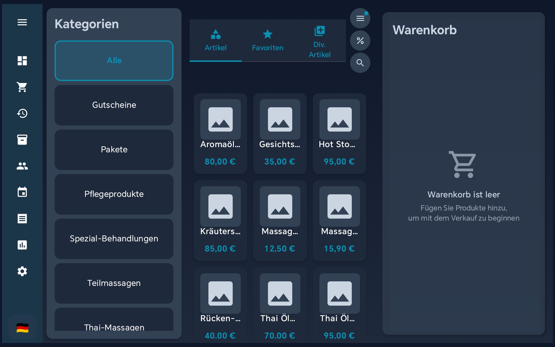Open the customers section via people icon

point(22,166)
